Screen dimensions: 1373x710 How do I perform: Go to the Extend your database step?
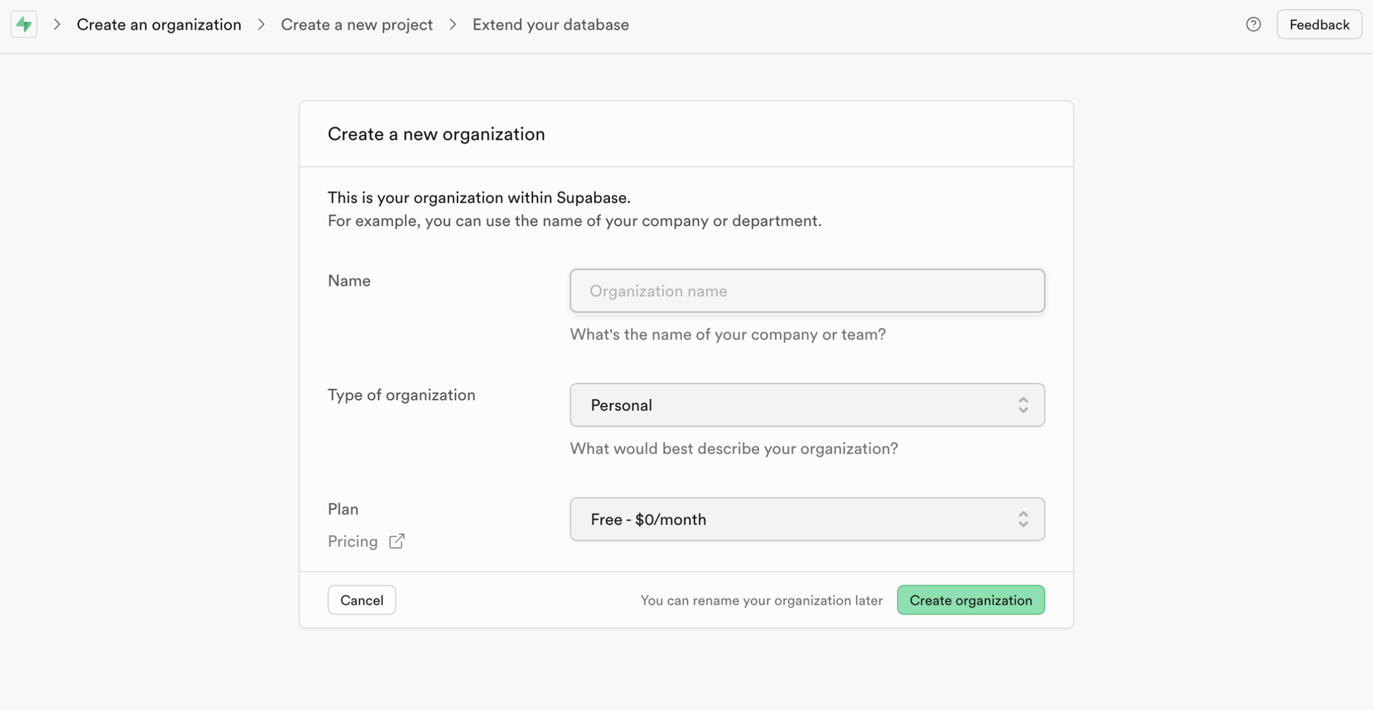click(550, 24)
